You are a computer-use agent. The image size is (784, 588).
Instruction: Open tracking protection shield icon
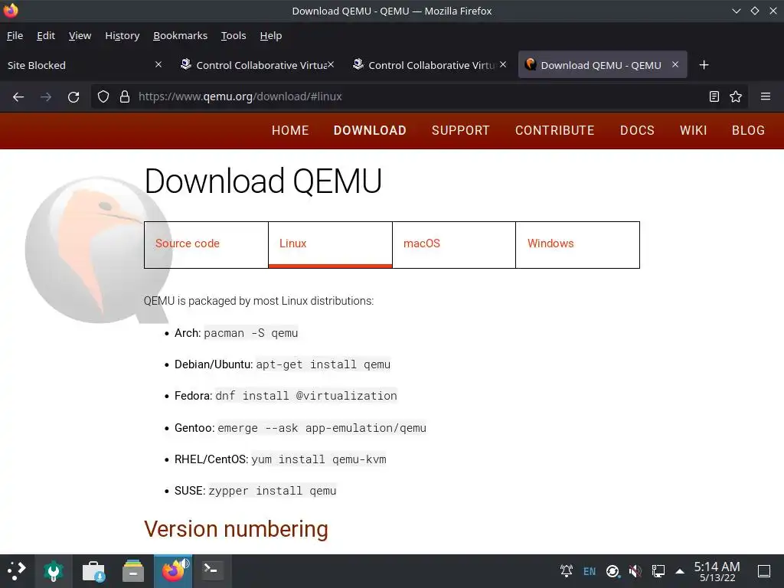[x=103, y=96]
